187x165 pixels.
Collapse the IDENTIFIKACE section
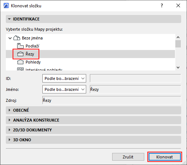(93, 19)
